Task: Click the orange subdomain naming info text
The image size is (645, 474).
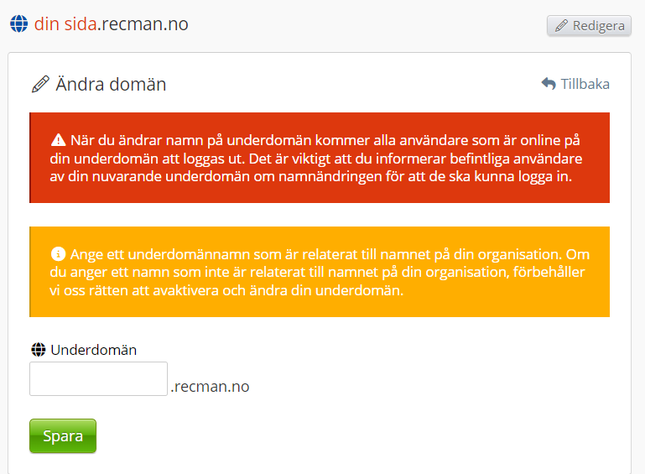Action: pos(319,273)
